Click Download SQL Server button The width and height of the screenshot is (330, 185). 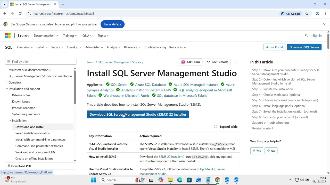pyautogui.click(x=304, y=47)
